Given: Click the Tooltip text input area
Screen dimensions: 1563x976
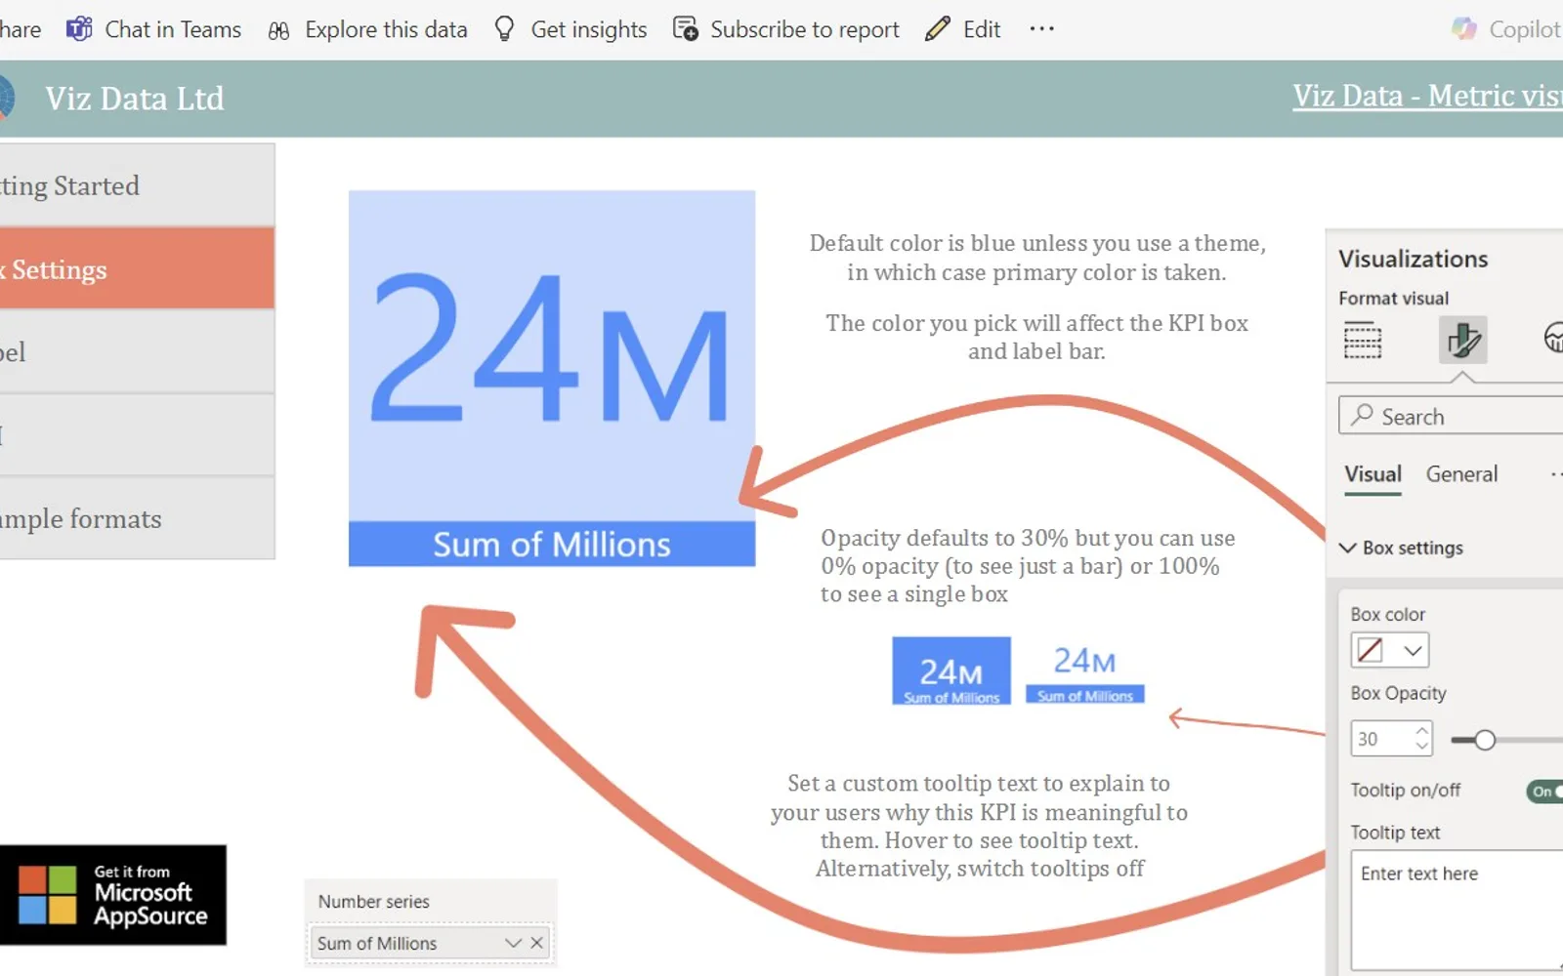Looking at the screenshot, I should click(x=1457, y=909).
